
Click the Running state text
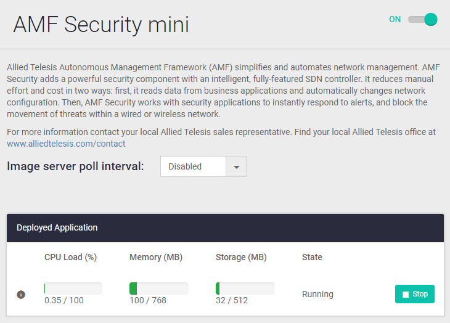pyautogui.click(x=317, y=294)
